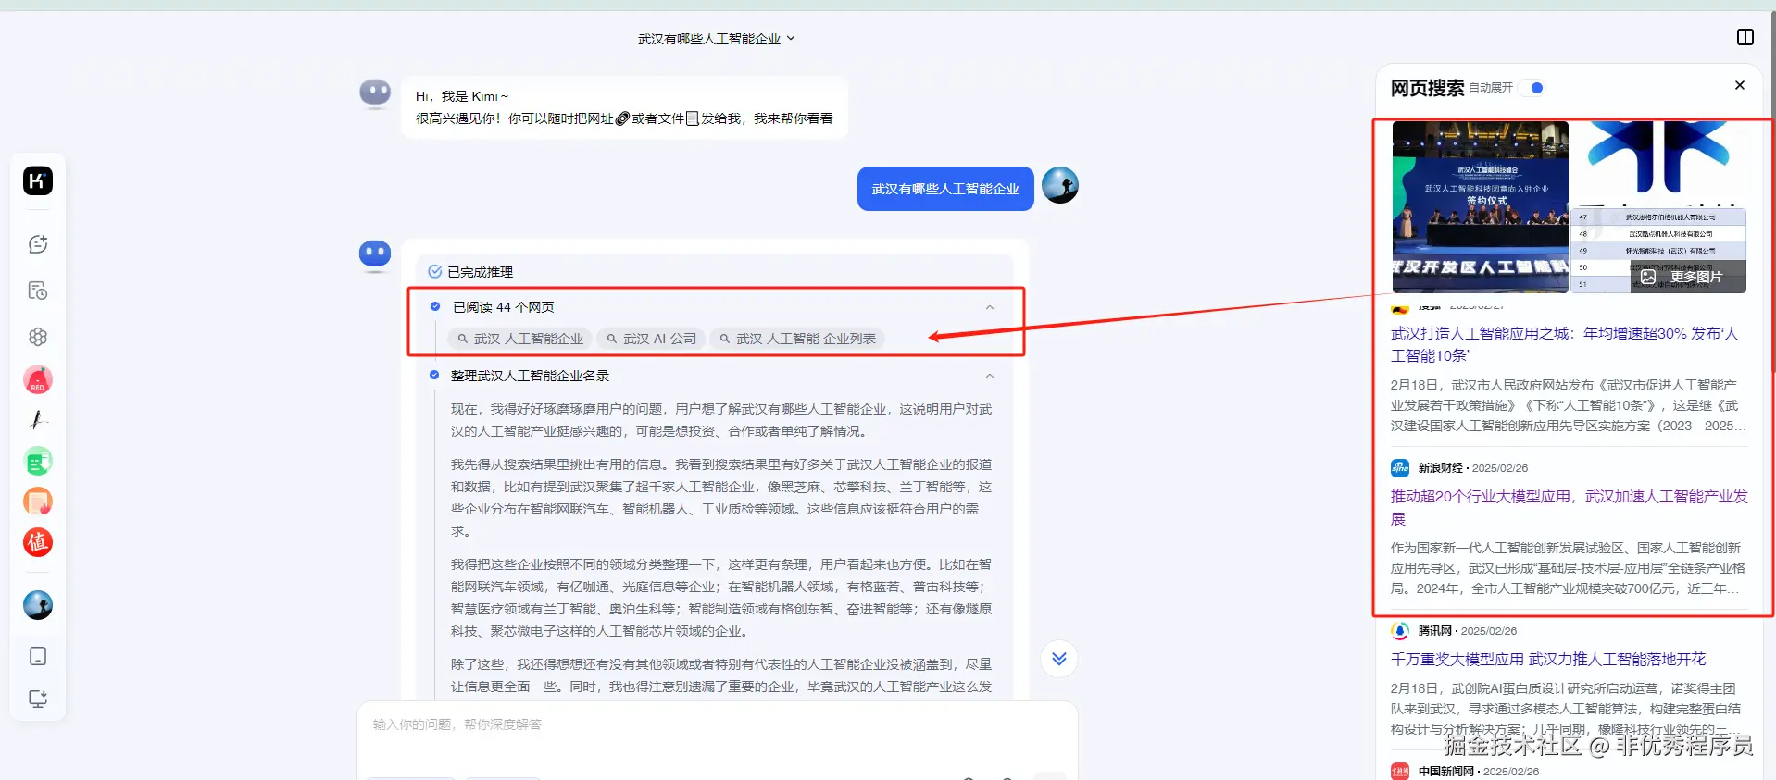
Task: Click the text 已阅读 44 个网页
Action: pyautogui.click(x=503, y=307)
